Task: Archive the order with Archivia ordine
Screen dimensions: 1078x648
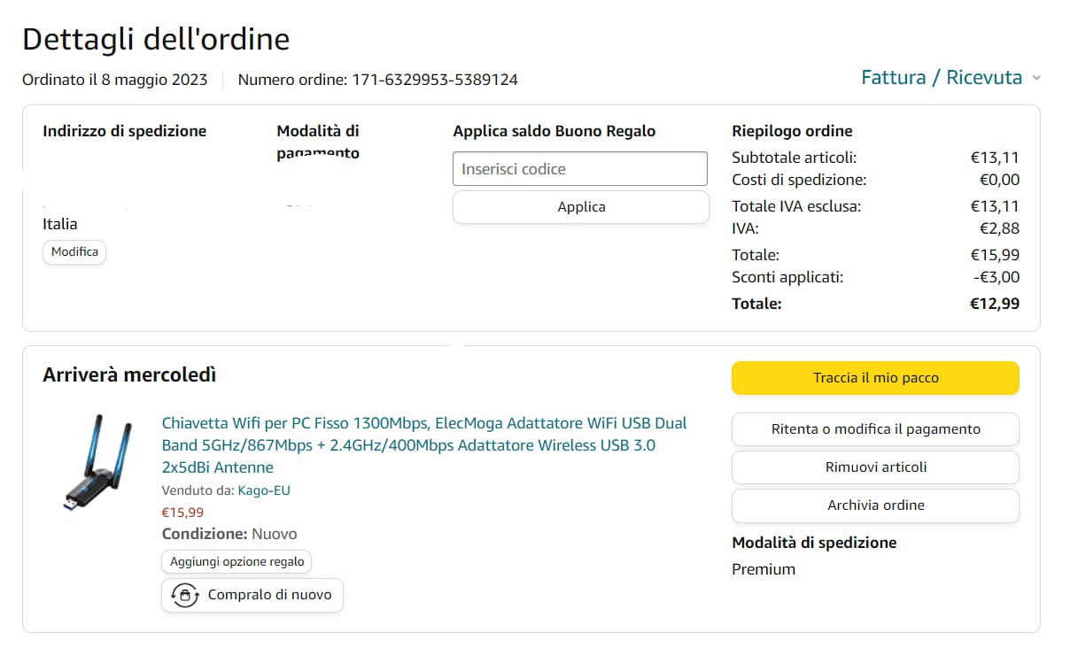Action: tap(875, 505)
